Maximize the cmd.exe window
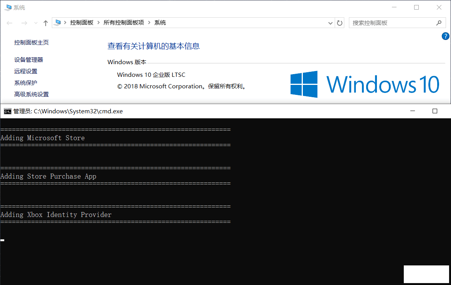The image size is (451, 285). coord(435,111)
